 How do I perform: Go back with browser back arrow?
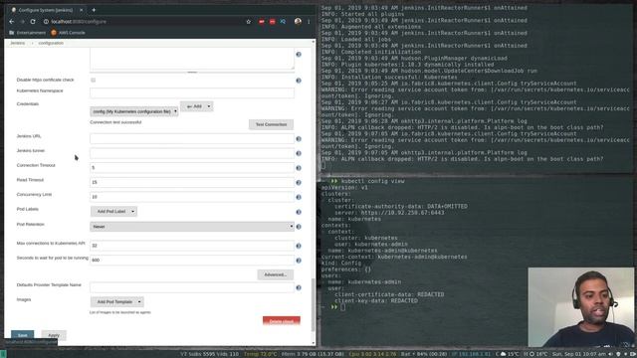coord(11,22)
